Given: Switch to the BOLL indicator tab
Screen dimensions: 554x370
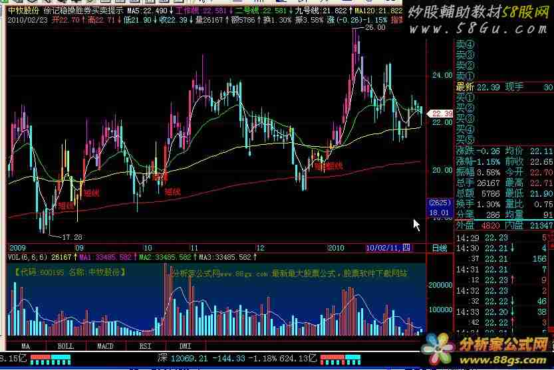Looking at the screenshot, I should (66, 346).
